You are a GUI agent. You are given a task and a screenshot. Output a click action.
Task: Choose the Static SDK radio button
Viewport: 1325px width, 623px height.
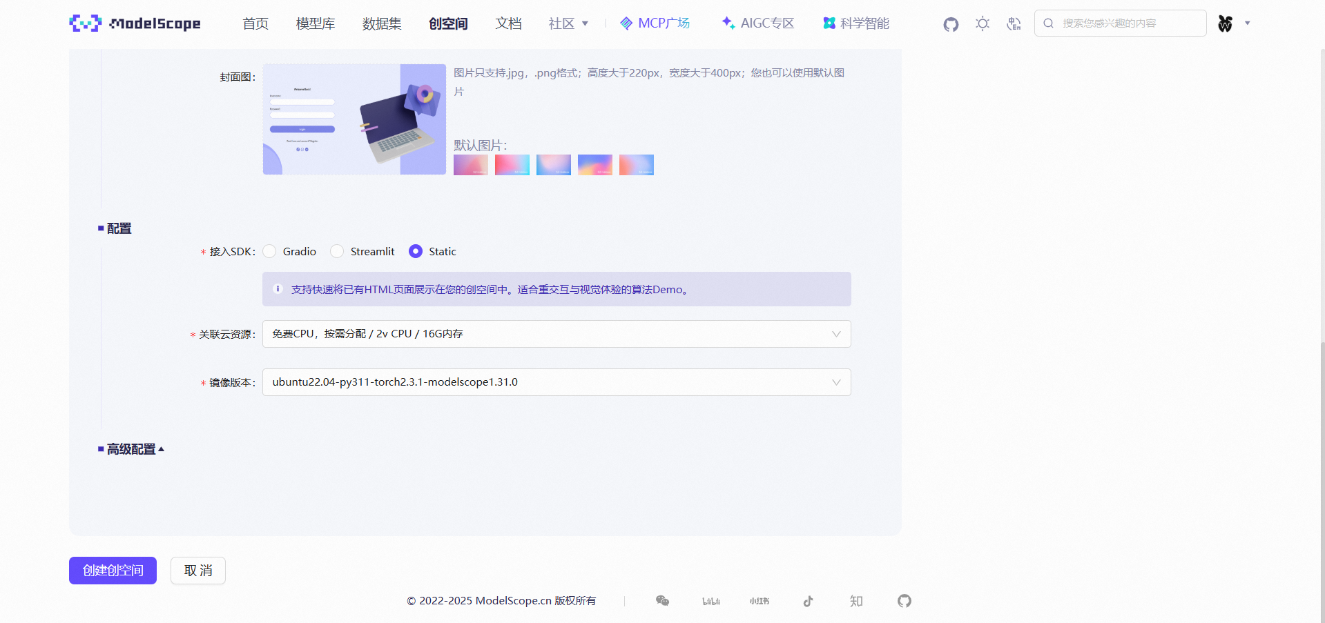(416, 251)
